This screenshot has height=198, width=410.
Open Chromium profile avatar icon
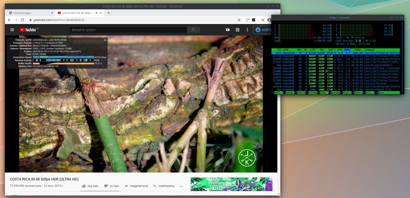(270, 20)
